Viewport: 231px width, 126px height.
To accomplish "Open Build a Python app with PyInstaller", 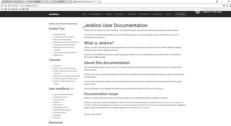I will pyautogui.click(x=67, y=76).
